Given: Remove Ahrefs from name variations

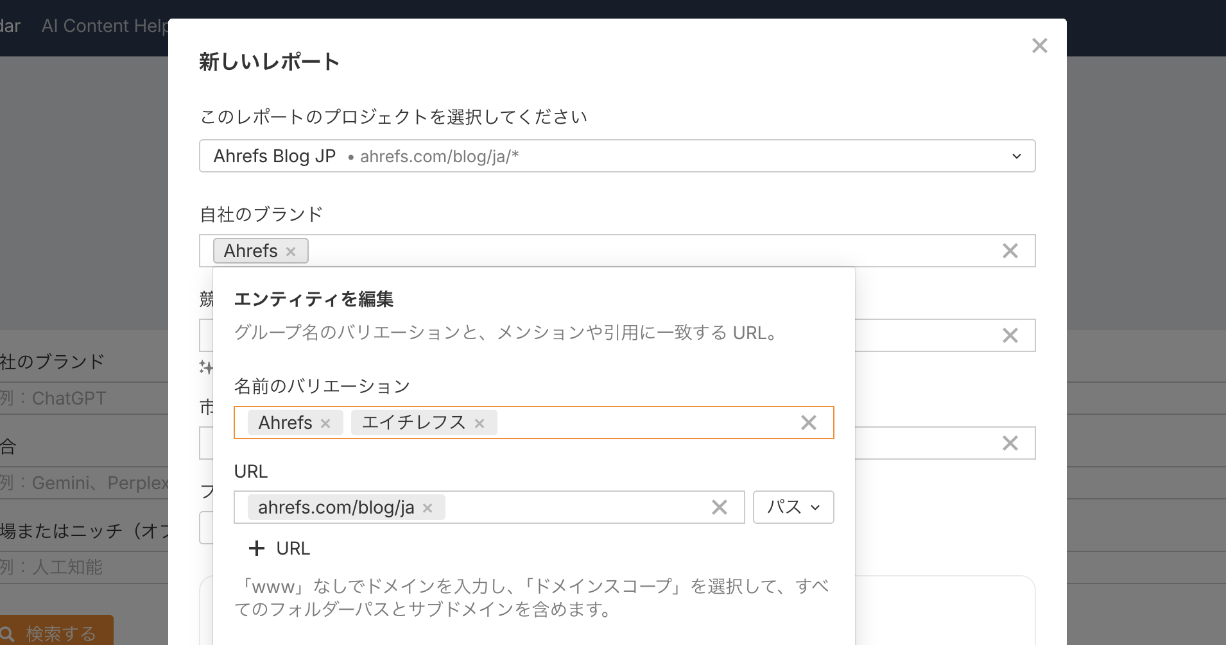Looking at the screenshot, I should tap(325, 423).
